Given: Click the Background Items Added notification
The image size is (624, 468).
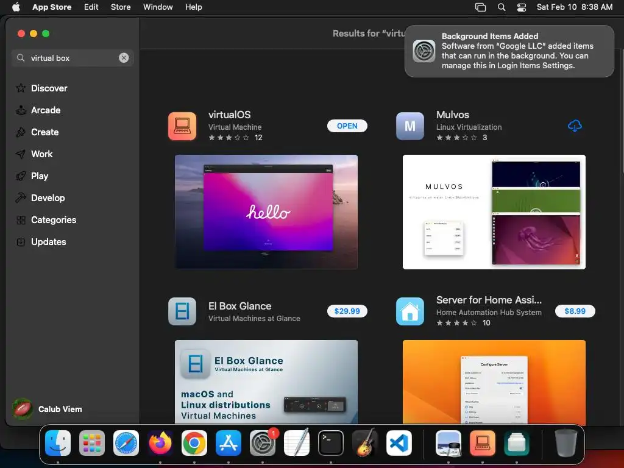Looking at the screenshot, I should [x=509, y=51].
